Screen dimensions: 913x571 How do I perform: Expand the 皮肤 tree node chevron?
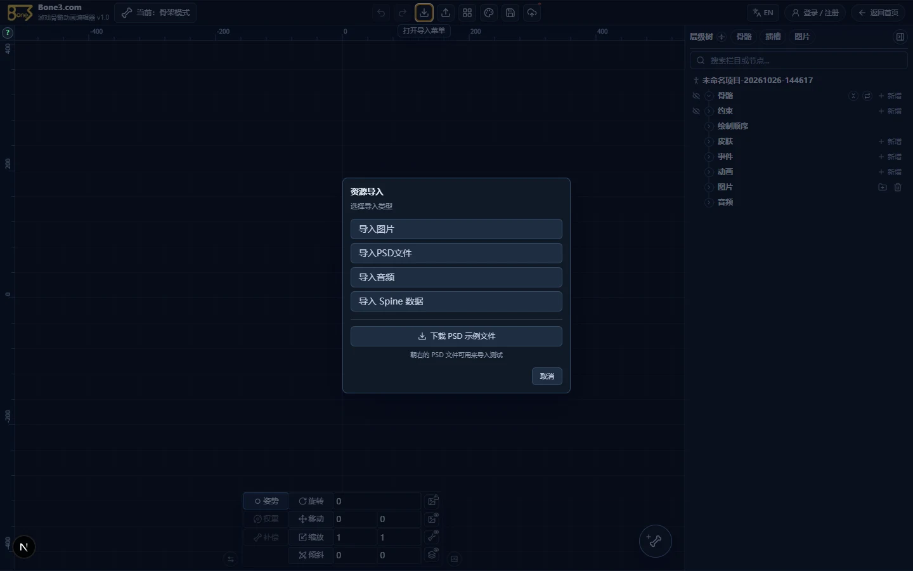[x=709, y=141]
